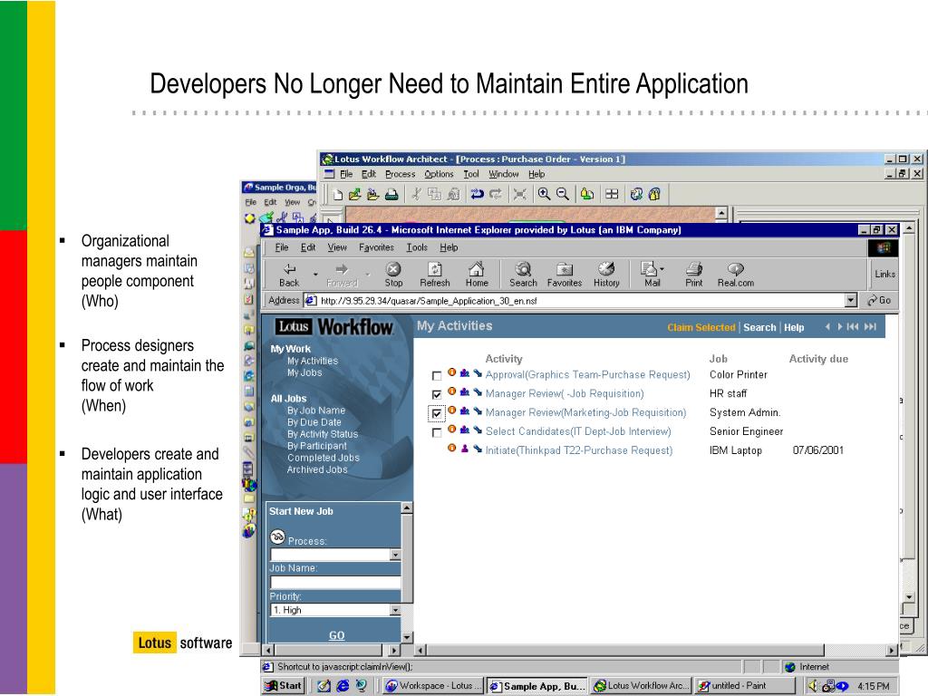The width and height of the screenshot is (928, 696).
Task: Click the previous page arrow in My Activities
Action: (x=827, y=326)
